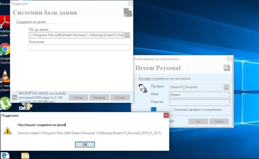Click the Описание text field
The width and height of the screenshot is (259, 159).
coord(79,48)
